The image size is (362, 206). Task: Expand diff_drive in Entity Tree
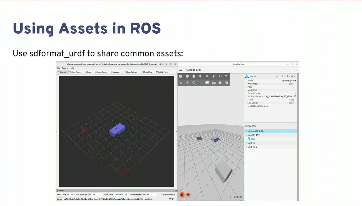coord(246,135)
